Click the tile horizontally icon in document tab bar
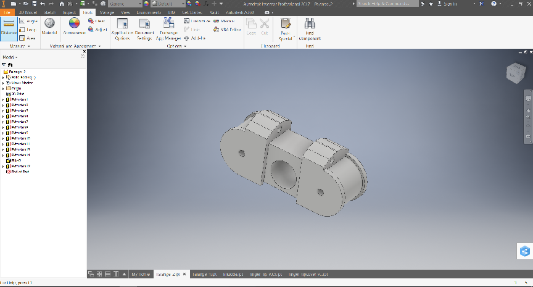The image size is (533, 287). click(107, 274)
